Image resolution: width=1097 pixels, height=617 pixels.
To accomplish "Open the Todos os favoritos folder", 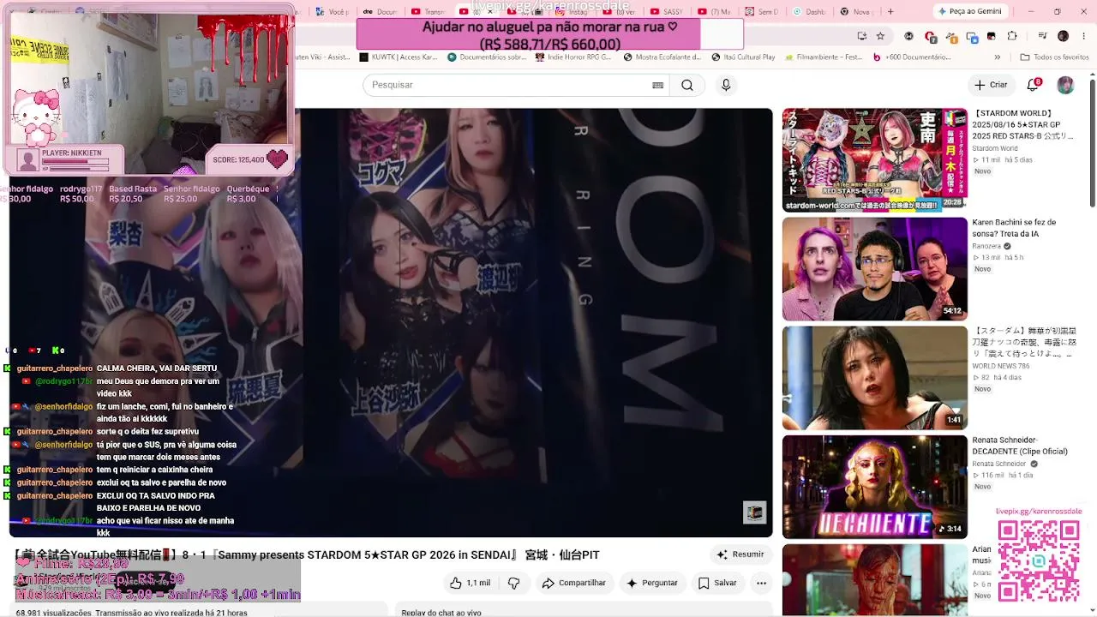I will pyautogui.click(x=1054, y=57).
